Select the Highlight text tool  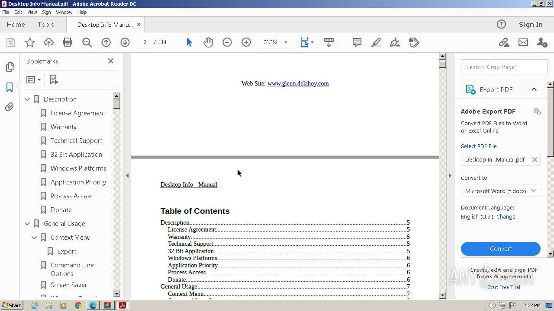(376, 42)
